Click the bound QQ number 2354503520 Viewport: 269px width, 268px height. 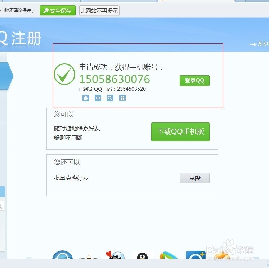click(131, 89)
